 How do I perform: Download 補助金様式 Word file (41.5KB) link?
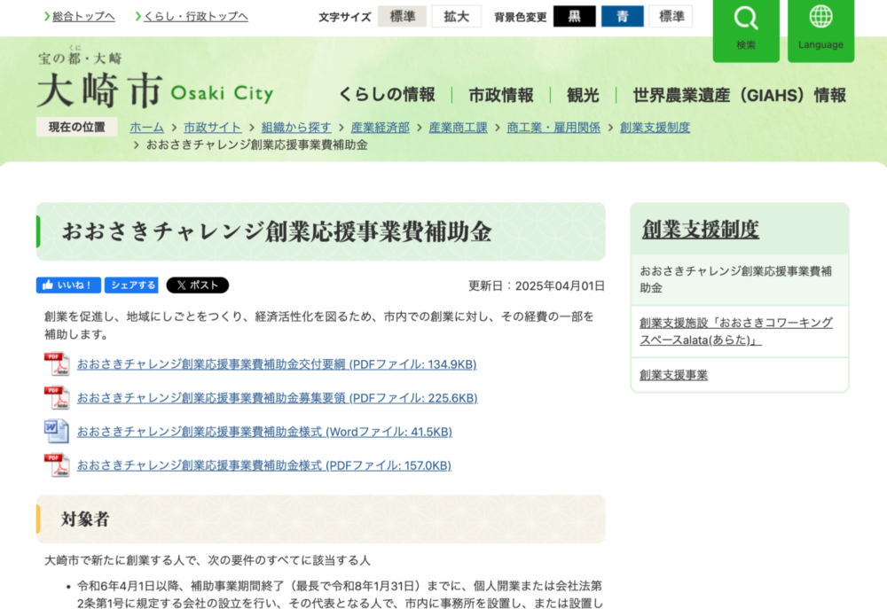click(x=264, y=432)
